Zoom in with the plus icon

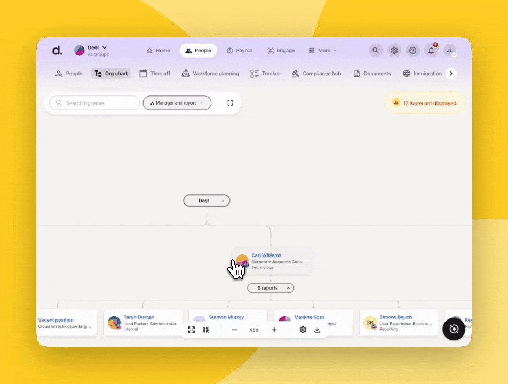274,330
